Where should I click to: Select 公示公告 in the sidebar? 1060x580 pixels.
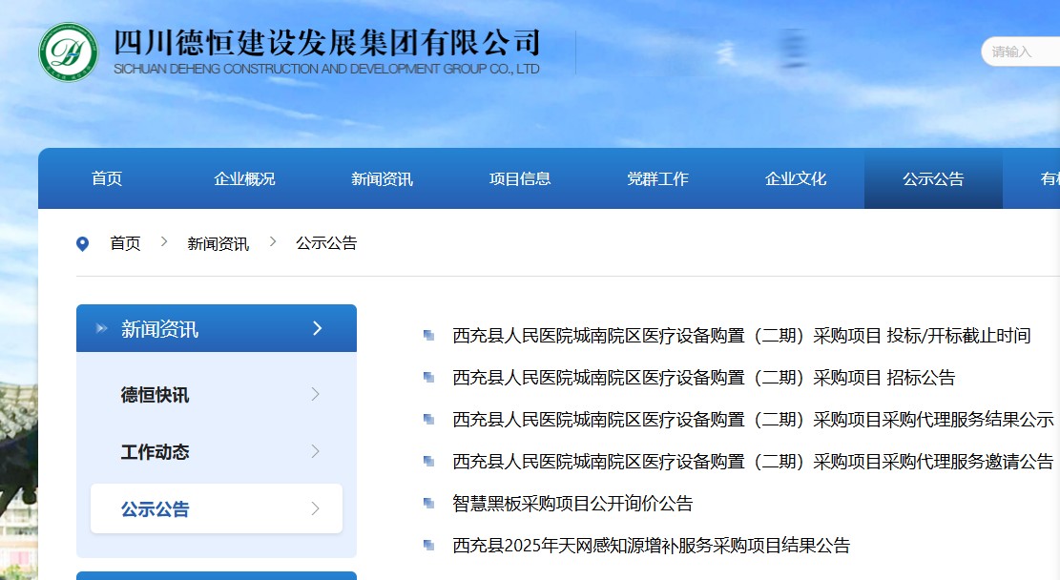pos(217,508)
